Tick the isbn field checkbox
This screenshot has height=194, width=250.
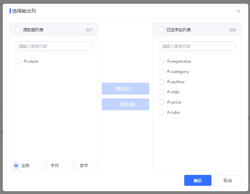161,113
